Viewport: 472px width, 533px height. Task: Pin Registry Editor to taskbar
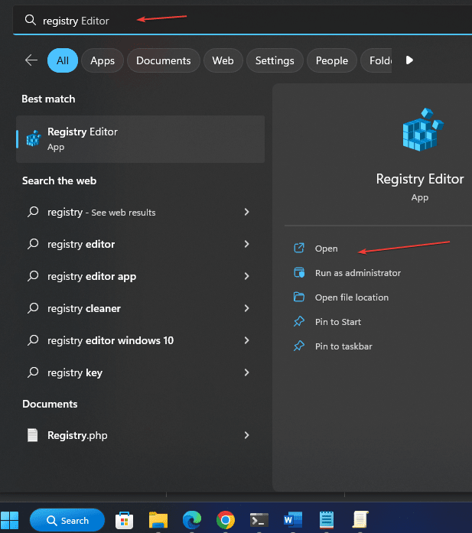click(343, 346)
